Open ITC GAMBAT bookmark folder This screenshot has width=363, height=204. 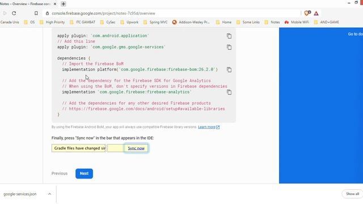pyautogui.click(x=82, y=22)
